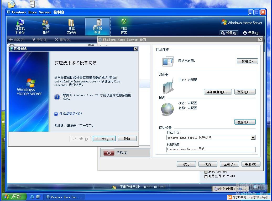Click the globe icon in 域名 section
Viewport: 272px width, 201px height.
pos(168,109)
